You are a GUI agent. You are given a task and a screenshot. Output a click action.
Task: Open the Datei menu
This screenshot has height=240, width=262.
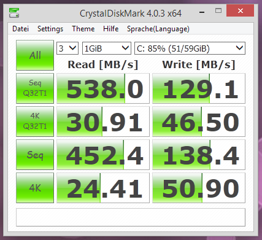20,29
